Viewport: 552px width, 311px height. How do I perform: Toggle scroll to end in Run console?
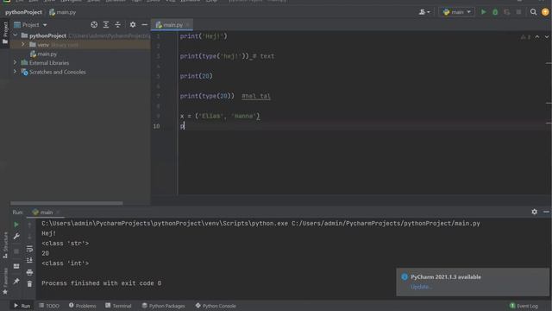(29, 260)
